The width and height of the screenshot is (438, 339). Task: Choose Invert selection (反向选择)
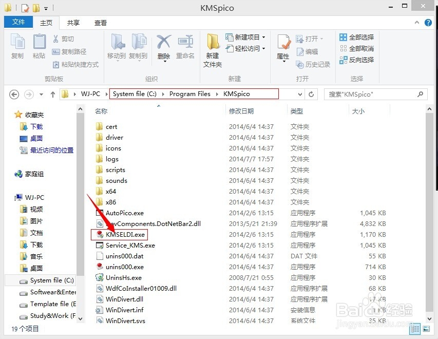357,60
